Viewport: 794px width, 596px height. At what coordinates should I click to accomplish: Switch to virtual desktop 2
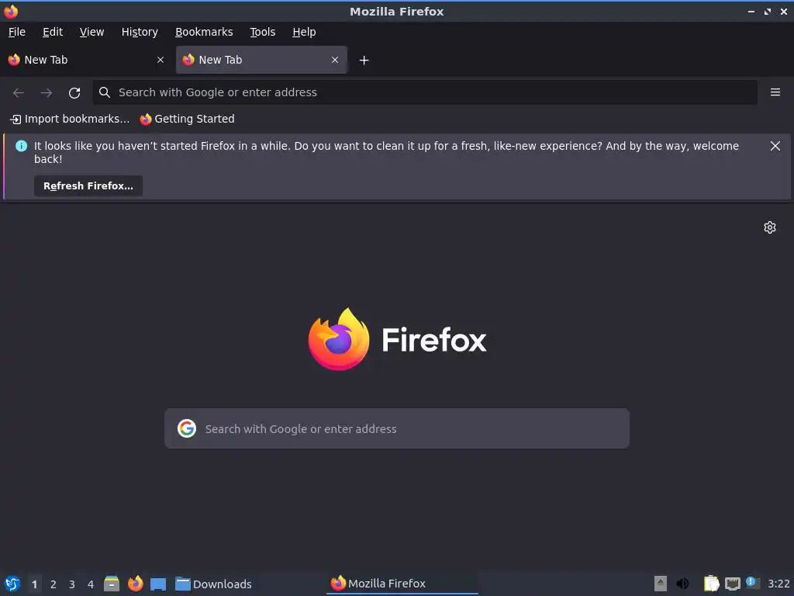click(x=54, y=584)
